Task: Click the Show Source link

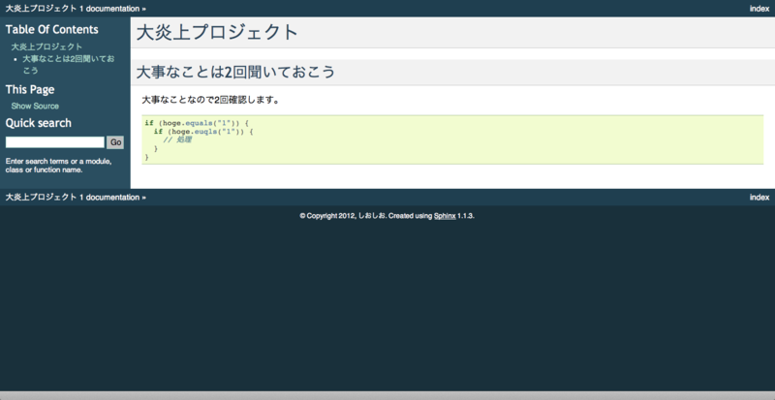Action: coord(35,106)
